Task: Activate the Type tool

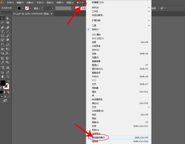Action: [x=2, y=32]
